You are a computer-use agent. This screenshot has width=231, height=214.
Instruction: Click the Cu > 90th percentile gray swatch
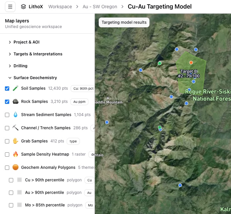pos(19,180)
